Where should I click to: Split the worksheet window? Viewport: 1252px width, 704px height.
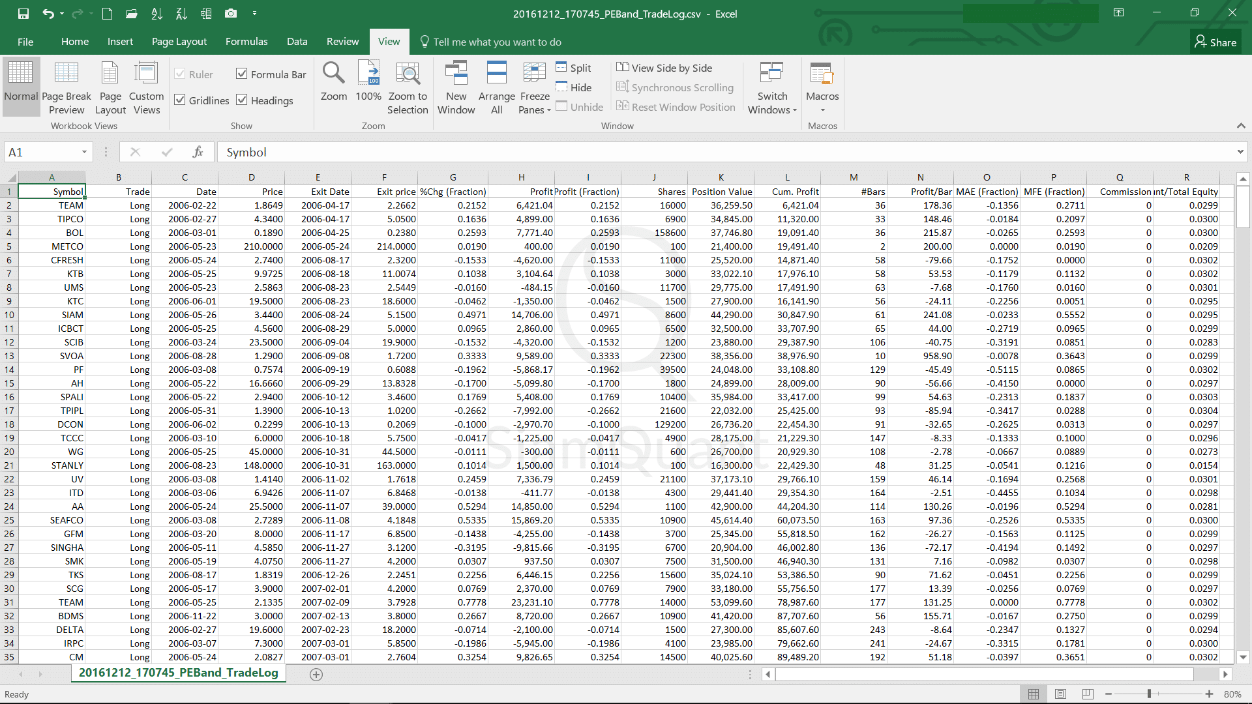tap(573, 68)
